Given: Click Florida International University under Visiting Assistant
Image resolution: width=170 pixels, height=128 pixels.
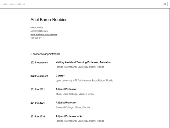Looking at the screenshot, I should [80, 67].
